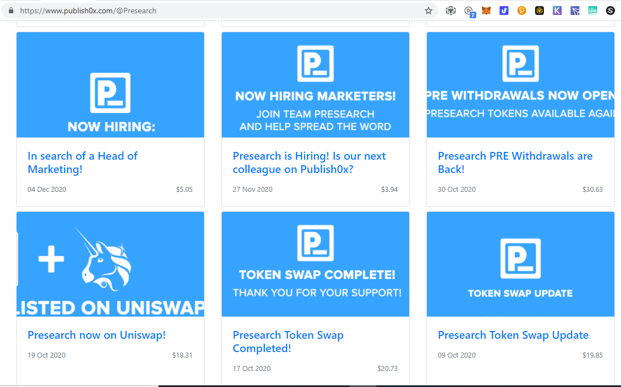The image size is (621, 387).
Task: Open 'Presearch PRE Withdrawals are Back!' article
Action: [515, 162]
